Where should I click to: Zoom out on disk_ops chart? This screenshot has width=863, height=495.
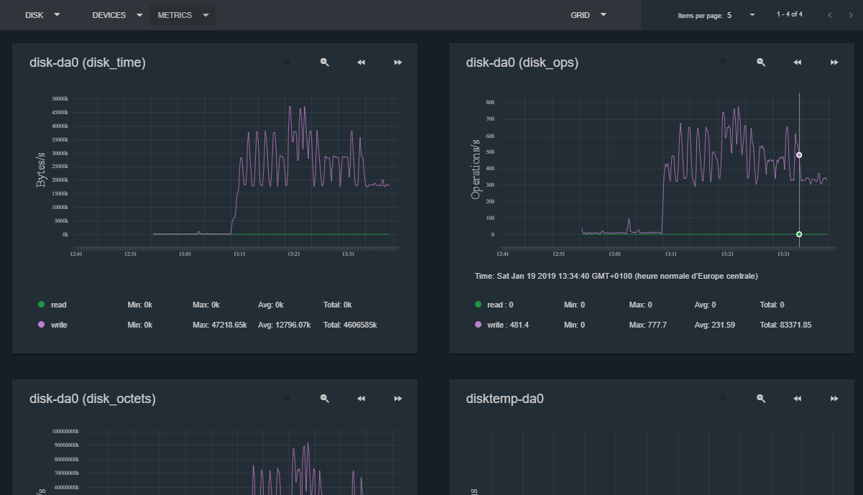pyautogui.click(x=761, y=63)
